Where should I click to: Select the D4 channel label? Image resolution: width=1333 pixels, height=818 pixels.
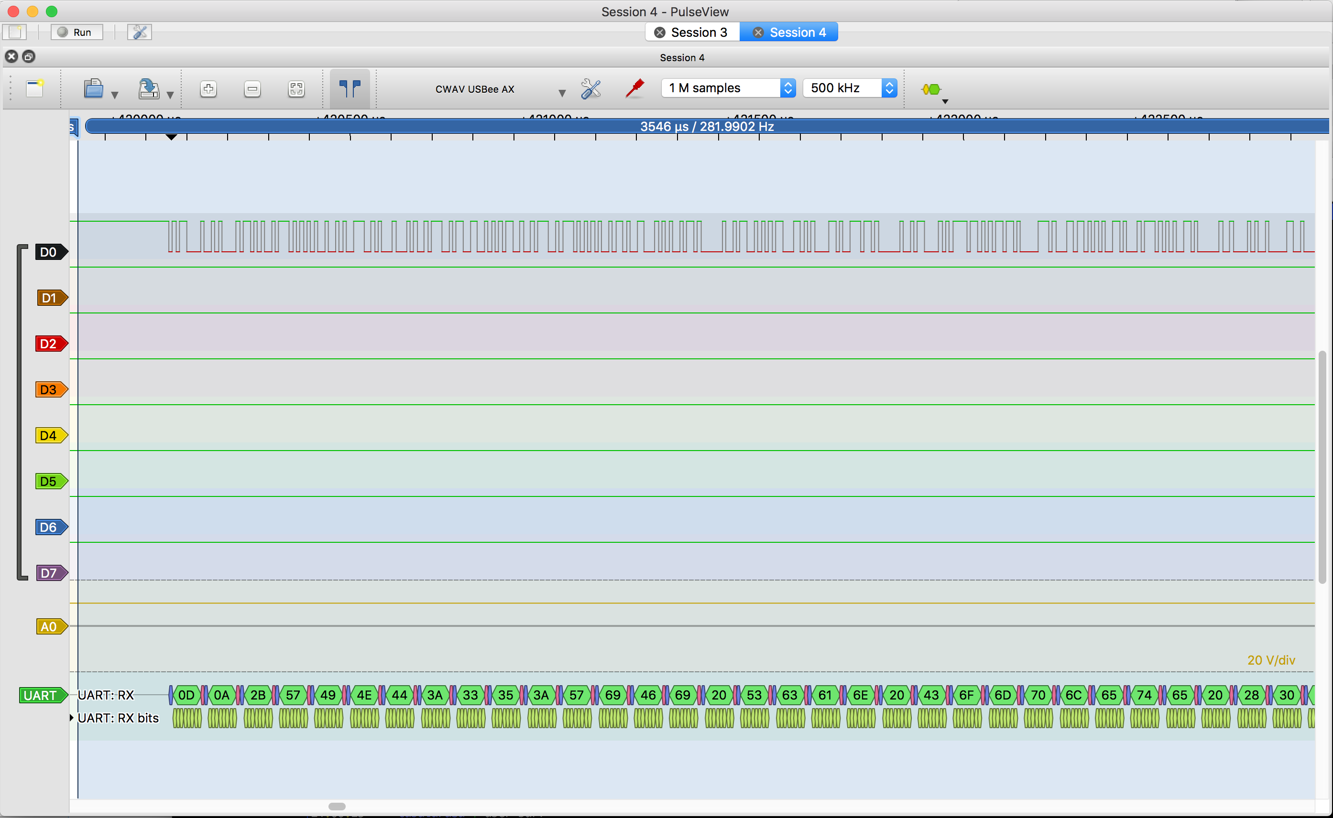pyautogui.click(x=52, y=435)
